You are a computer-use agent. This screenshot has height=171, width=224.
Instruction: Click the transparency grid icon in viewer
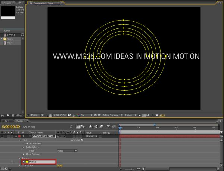pyautogui.click(x=99, y=115)
